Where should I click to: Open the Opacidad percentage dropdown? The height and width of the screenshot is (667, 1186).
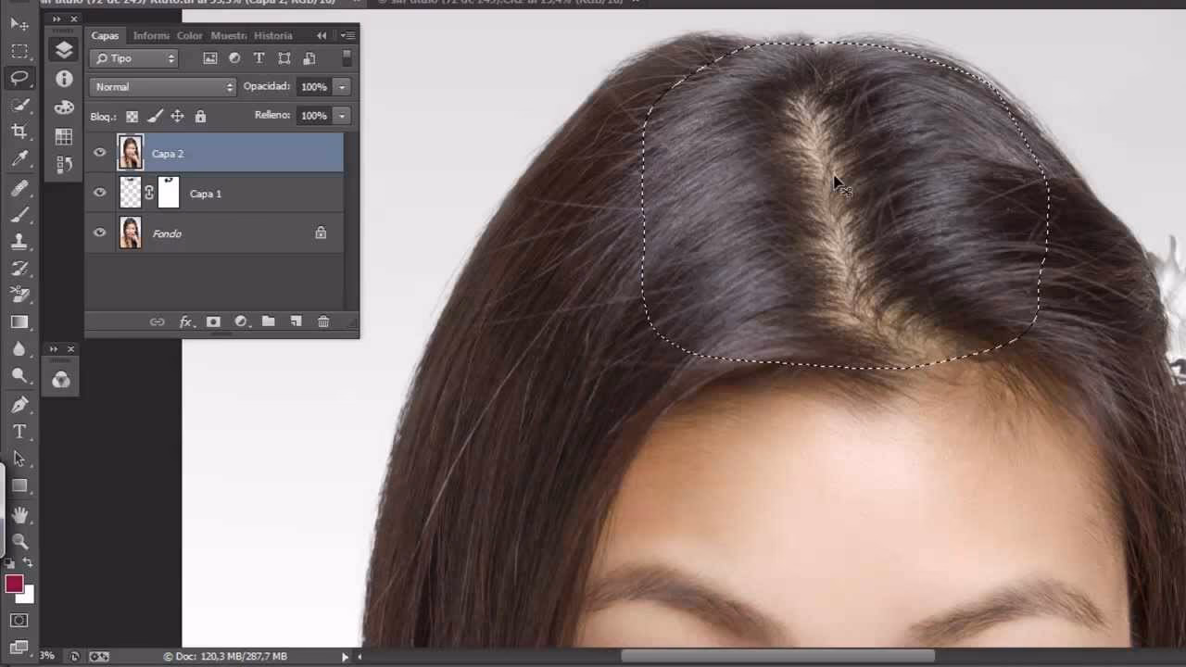pyautogui.click(x=341, y=86)
